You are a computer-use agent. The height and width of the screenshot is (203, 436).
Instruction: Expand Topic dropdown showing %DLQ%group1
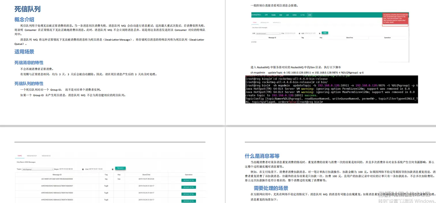pyautogui.click(x=38, y=169)
